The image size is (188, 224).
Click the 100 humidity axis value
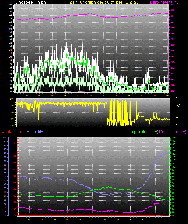5,138
